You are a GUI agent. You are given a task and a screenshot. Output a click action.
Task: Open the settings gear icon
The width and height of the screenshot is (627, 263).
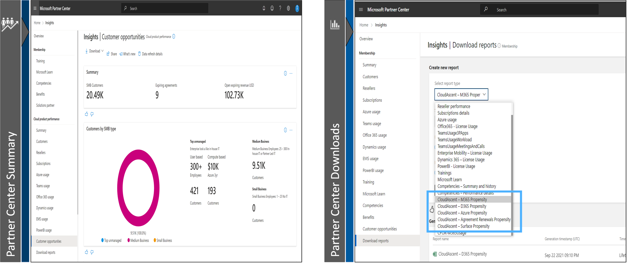click(x=288, y=8)
